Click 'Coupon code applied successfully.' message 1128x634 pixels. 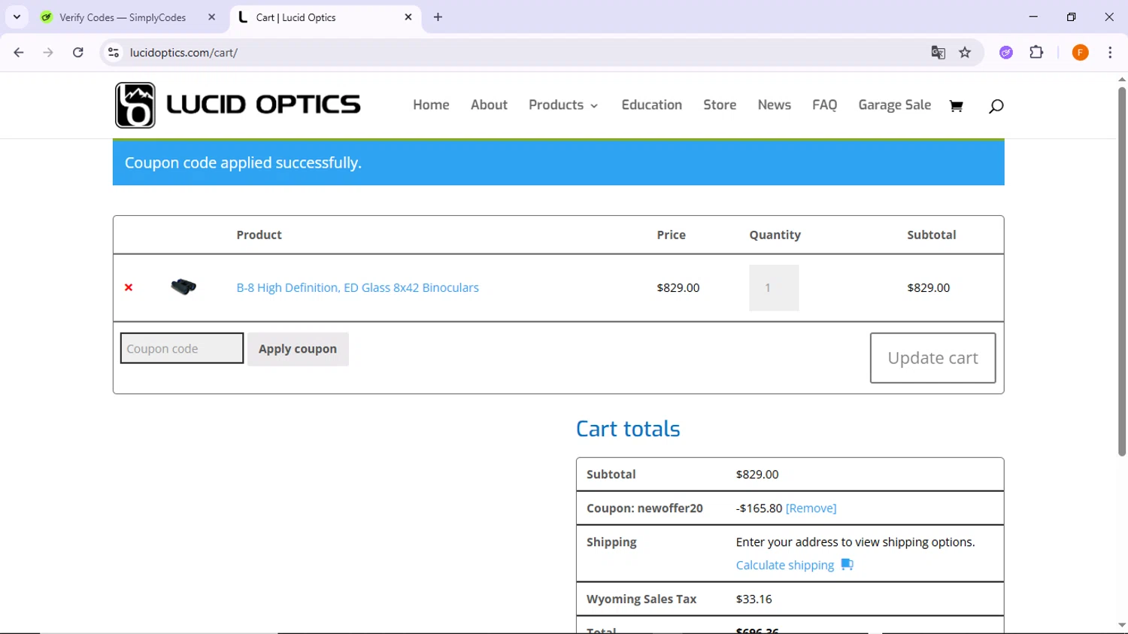(243, 162)
